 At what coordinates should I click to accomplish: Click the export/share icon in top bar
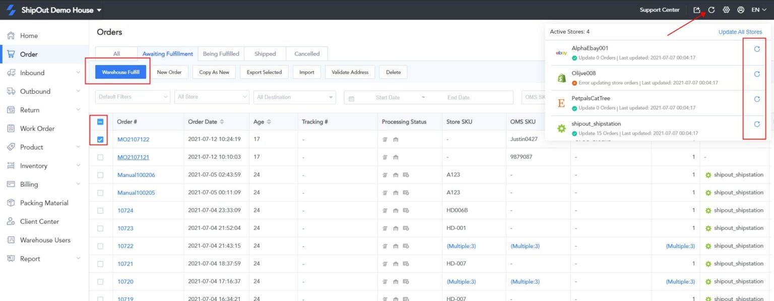[697, 10]
